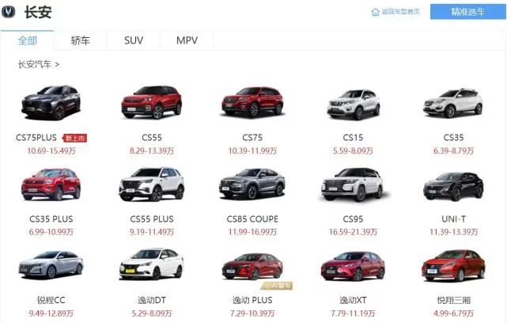The width and height of the screenshot is (507, 323).
Task: Click the UNI-T model name link
Action: pos(454,219)
